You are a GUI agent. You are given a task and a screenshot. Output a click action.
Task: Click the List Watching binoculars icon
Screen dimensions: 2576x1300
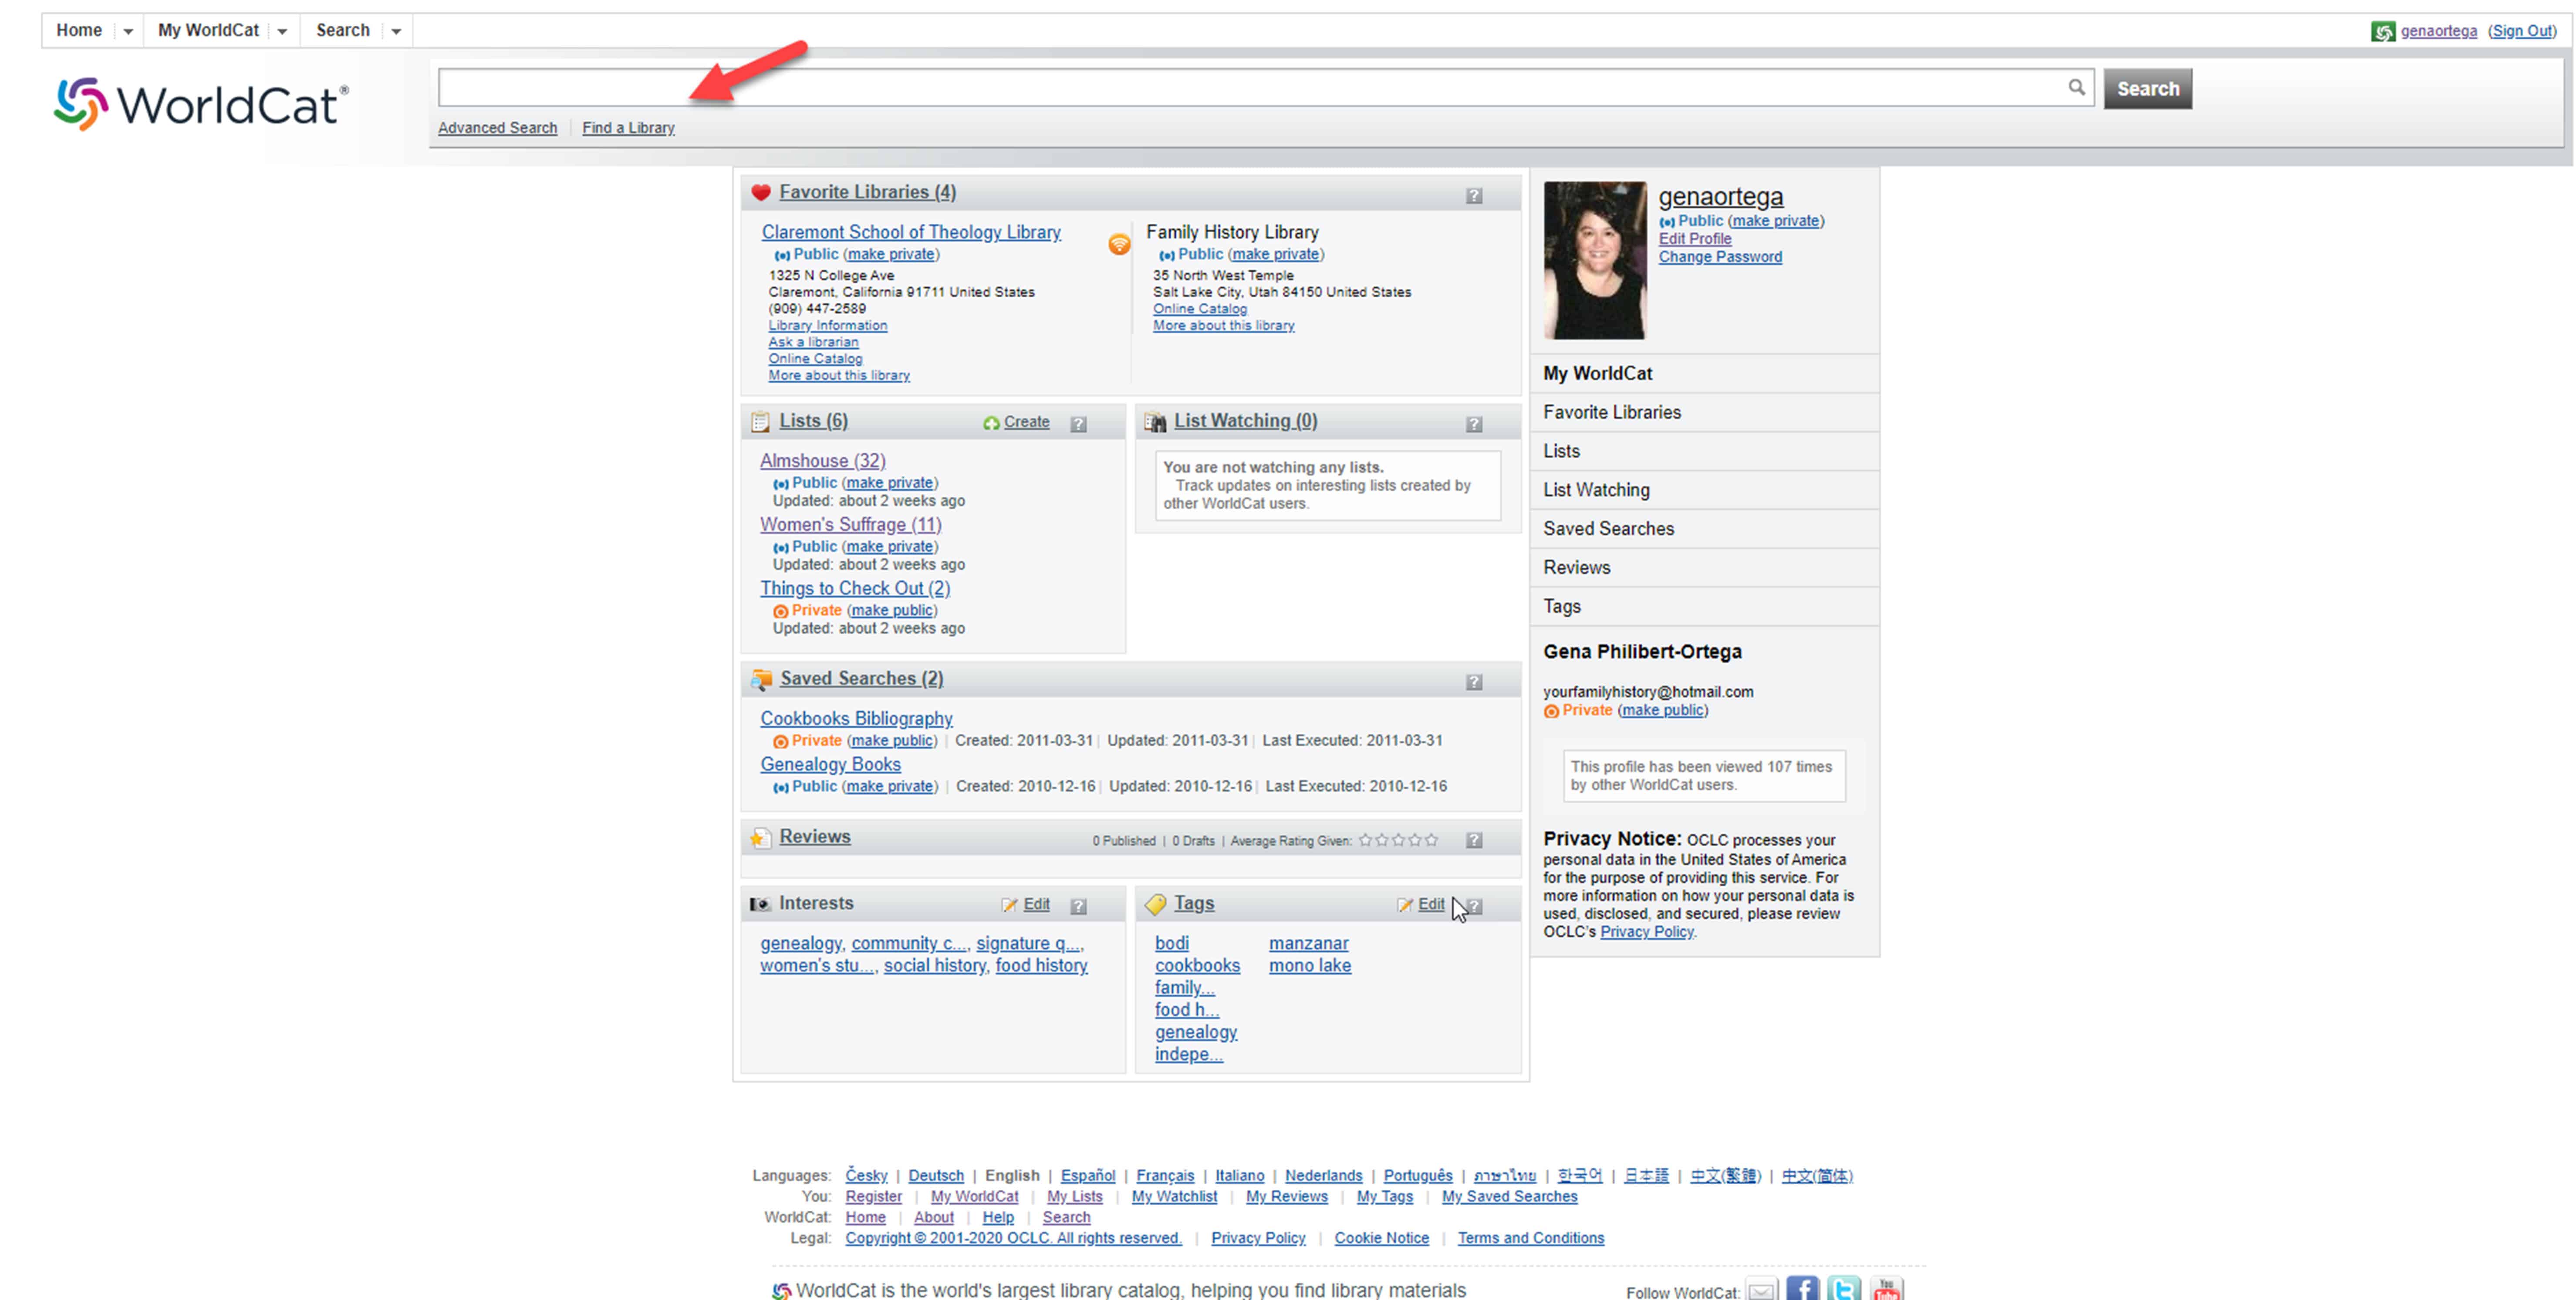coord(1155,422)
